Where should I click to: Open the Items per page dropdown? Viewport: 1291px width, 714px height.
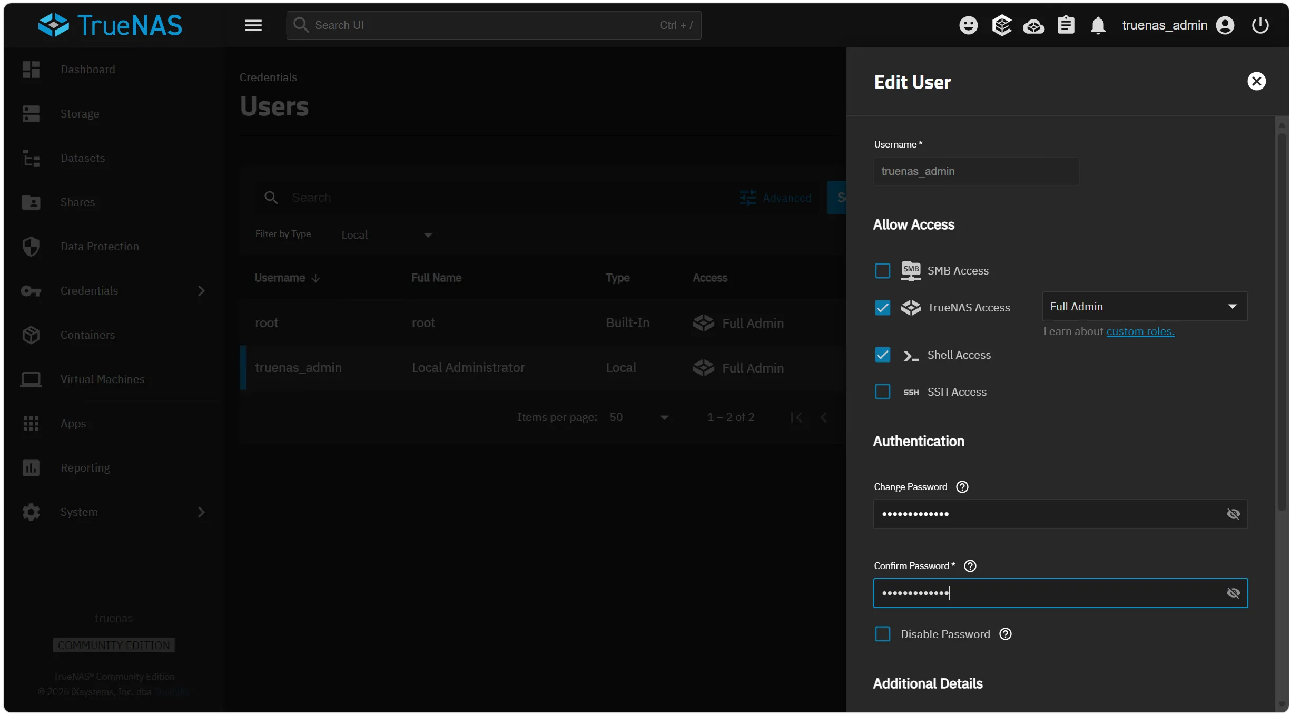click(639, 417)
